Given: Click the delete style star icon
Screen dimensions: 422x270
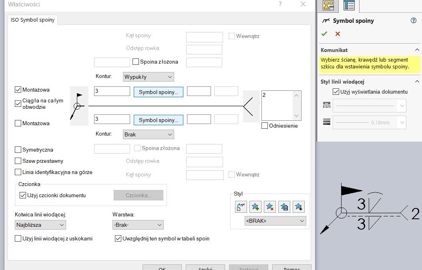Looking at the screenshot, I should click(x=269, y=207).
